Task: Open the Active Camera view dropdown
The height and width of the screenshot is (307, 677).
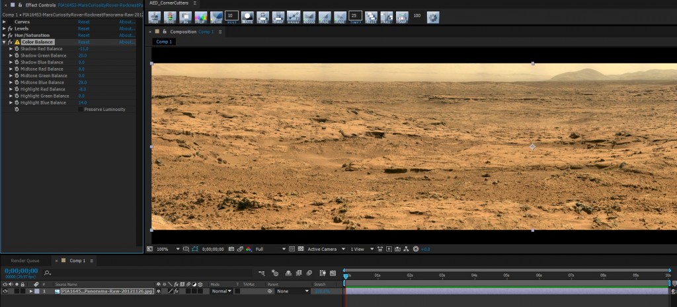Action: (325, 249)
